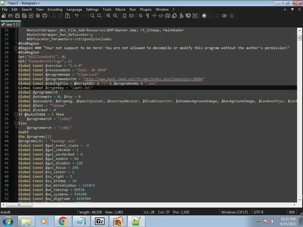This screenshot has height=227, width=303.
Task: Open the folder as workspace eye icon
Action: pyautogui.click(x=195, y=16)
